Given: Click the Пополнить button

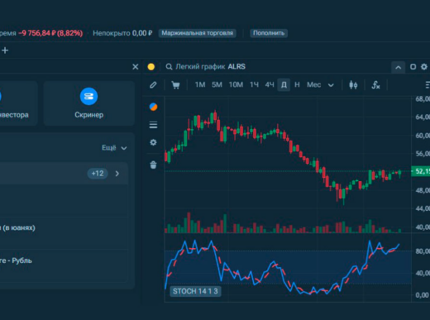Looking at the screenshot, I should 269,33.
